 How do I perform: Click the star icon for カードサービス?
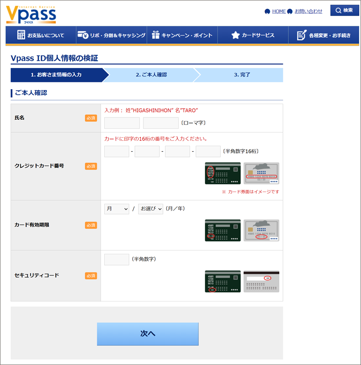click(235, 35)
